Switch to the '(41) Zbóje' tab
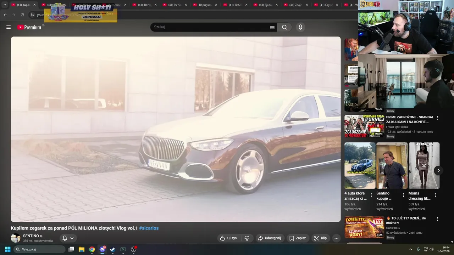454x255 pixels. point(296,5)
